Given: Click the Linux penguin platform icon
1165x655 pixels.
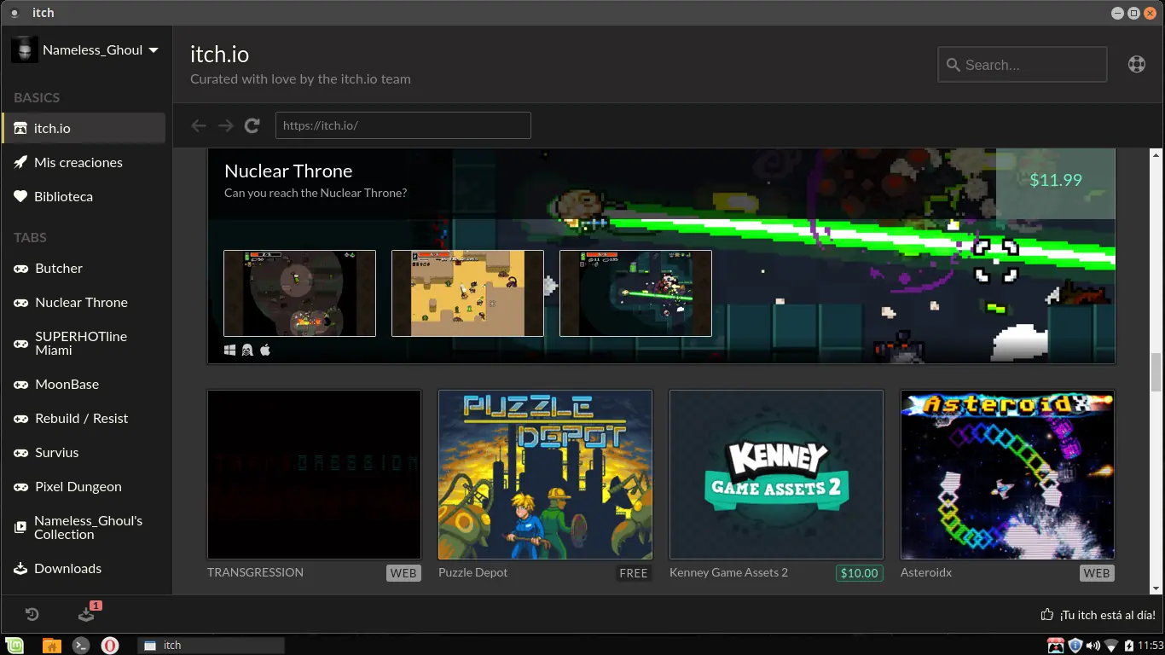Looking at the screenshot, I should 247,350.
